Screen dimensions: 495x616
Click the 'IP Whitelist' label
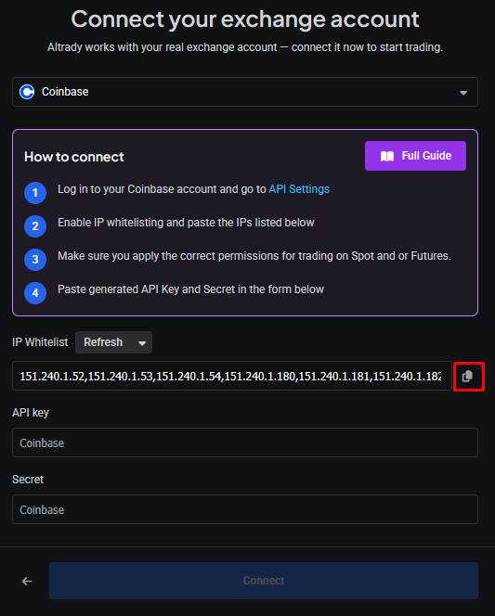point(40,342)
